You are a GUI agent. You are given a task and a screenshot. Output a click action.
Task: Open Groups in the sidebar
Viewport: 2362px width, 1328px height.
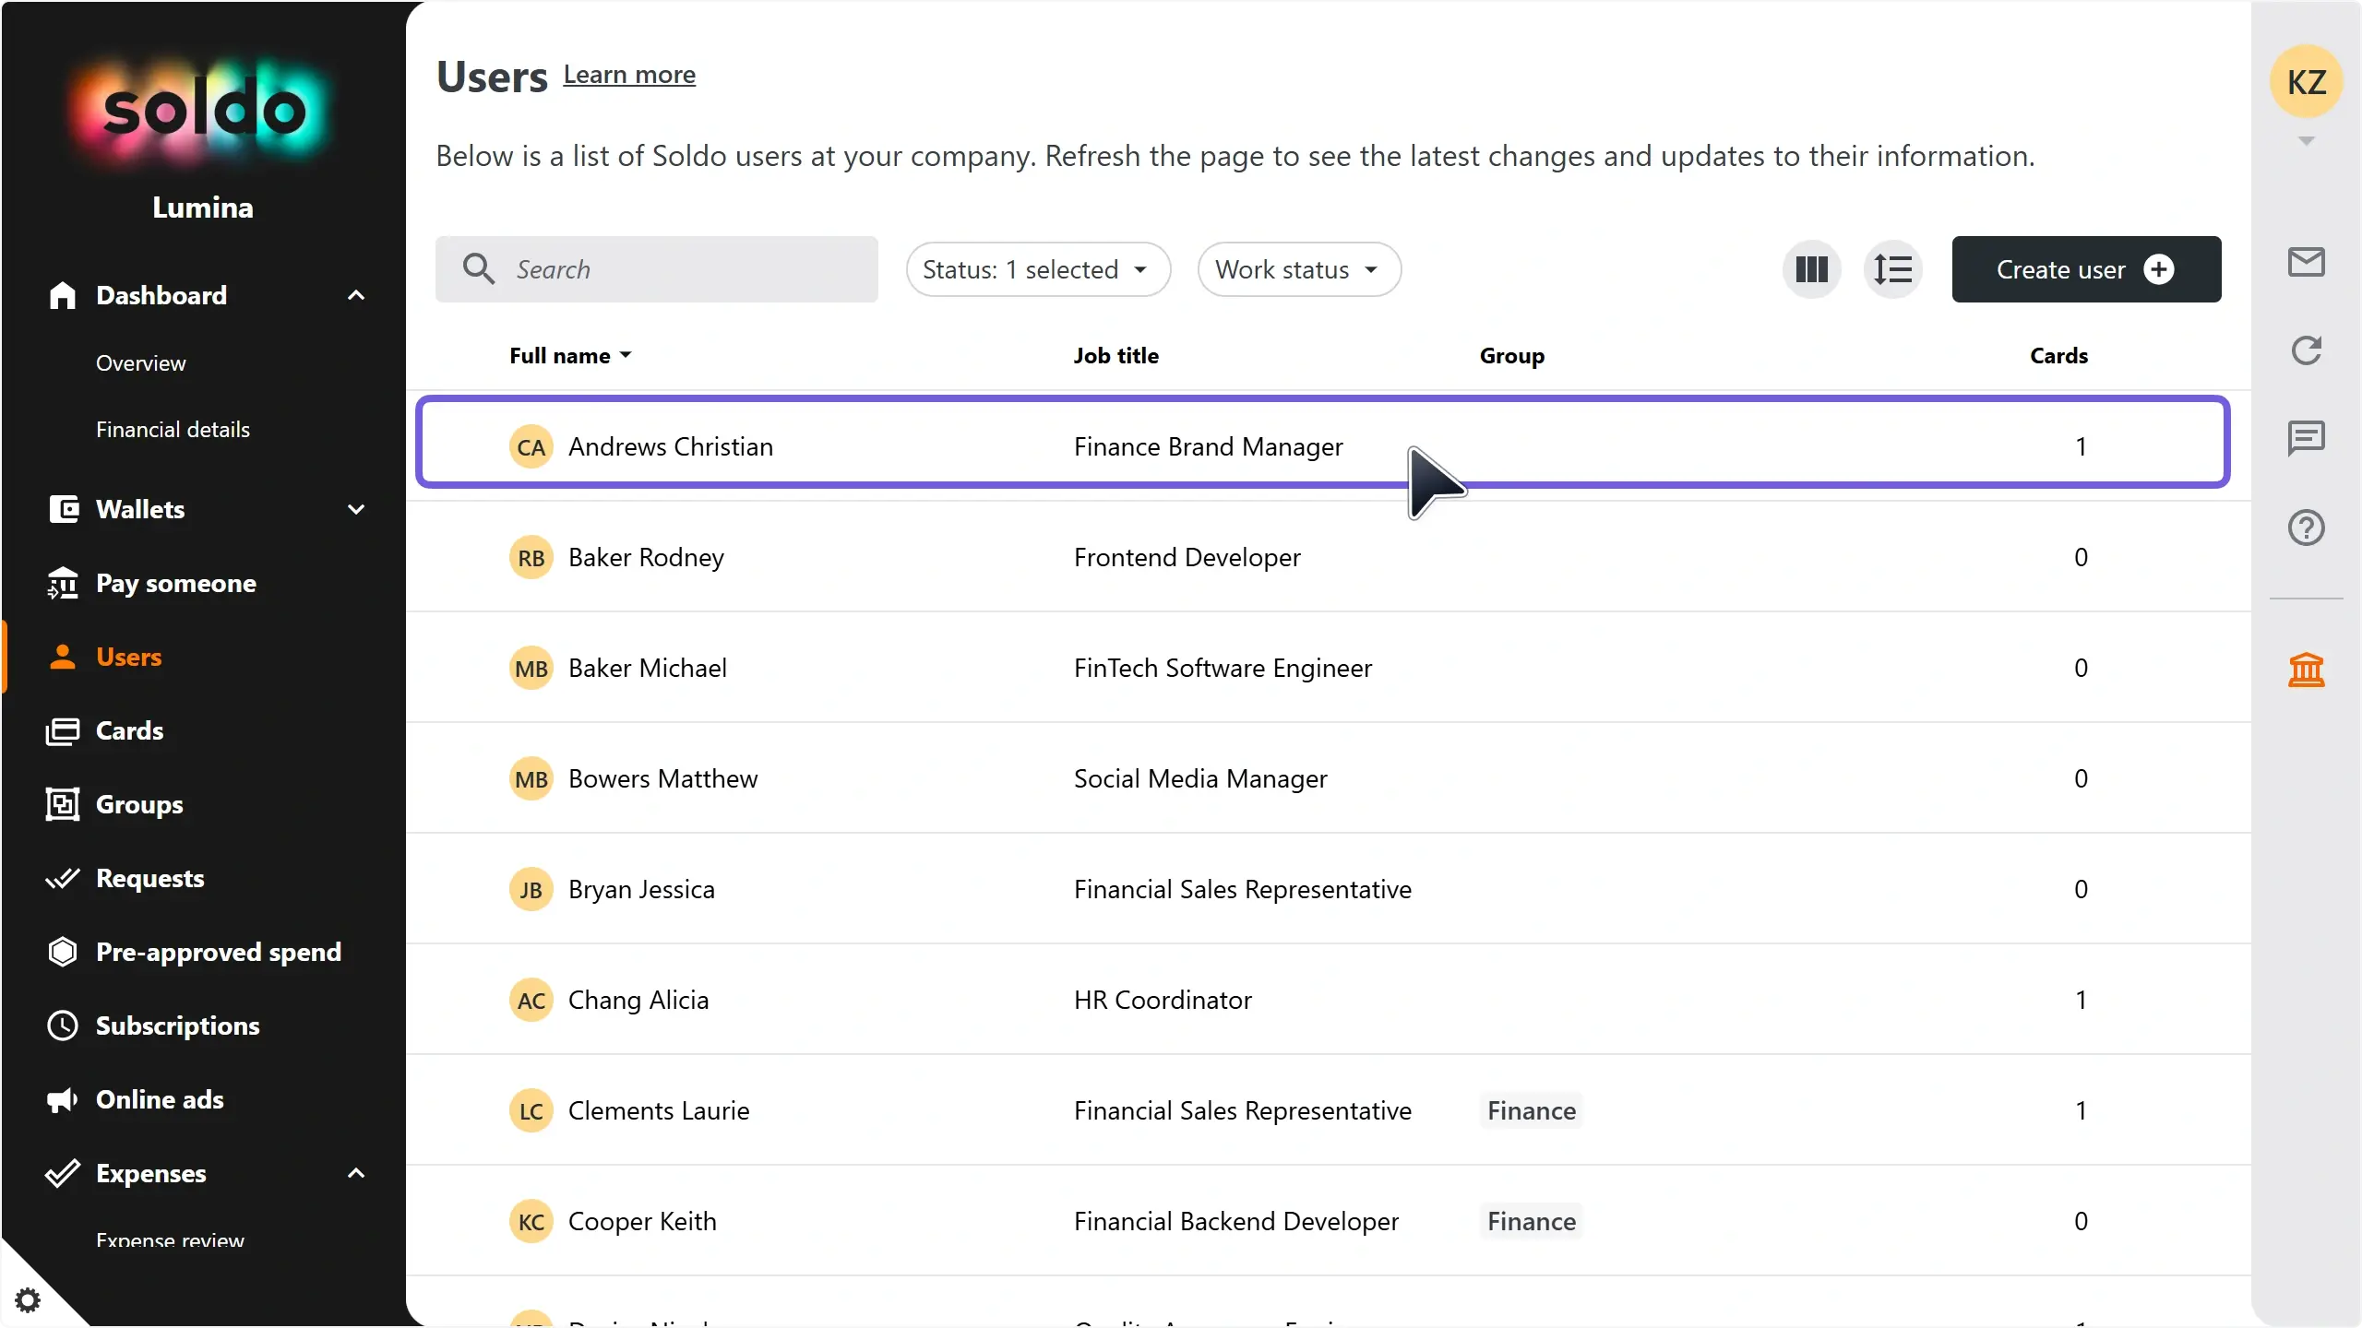[x=139, y=804]
